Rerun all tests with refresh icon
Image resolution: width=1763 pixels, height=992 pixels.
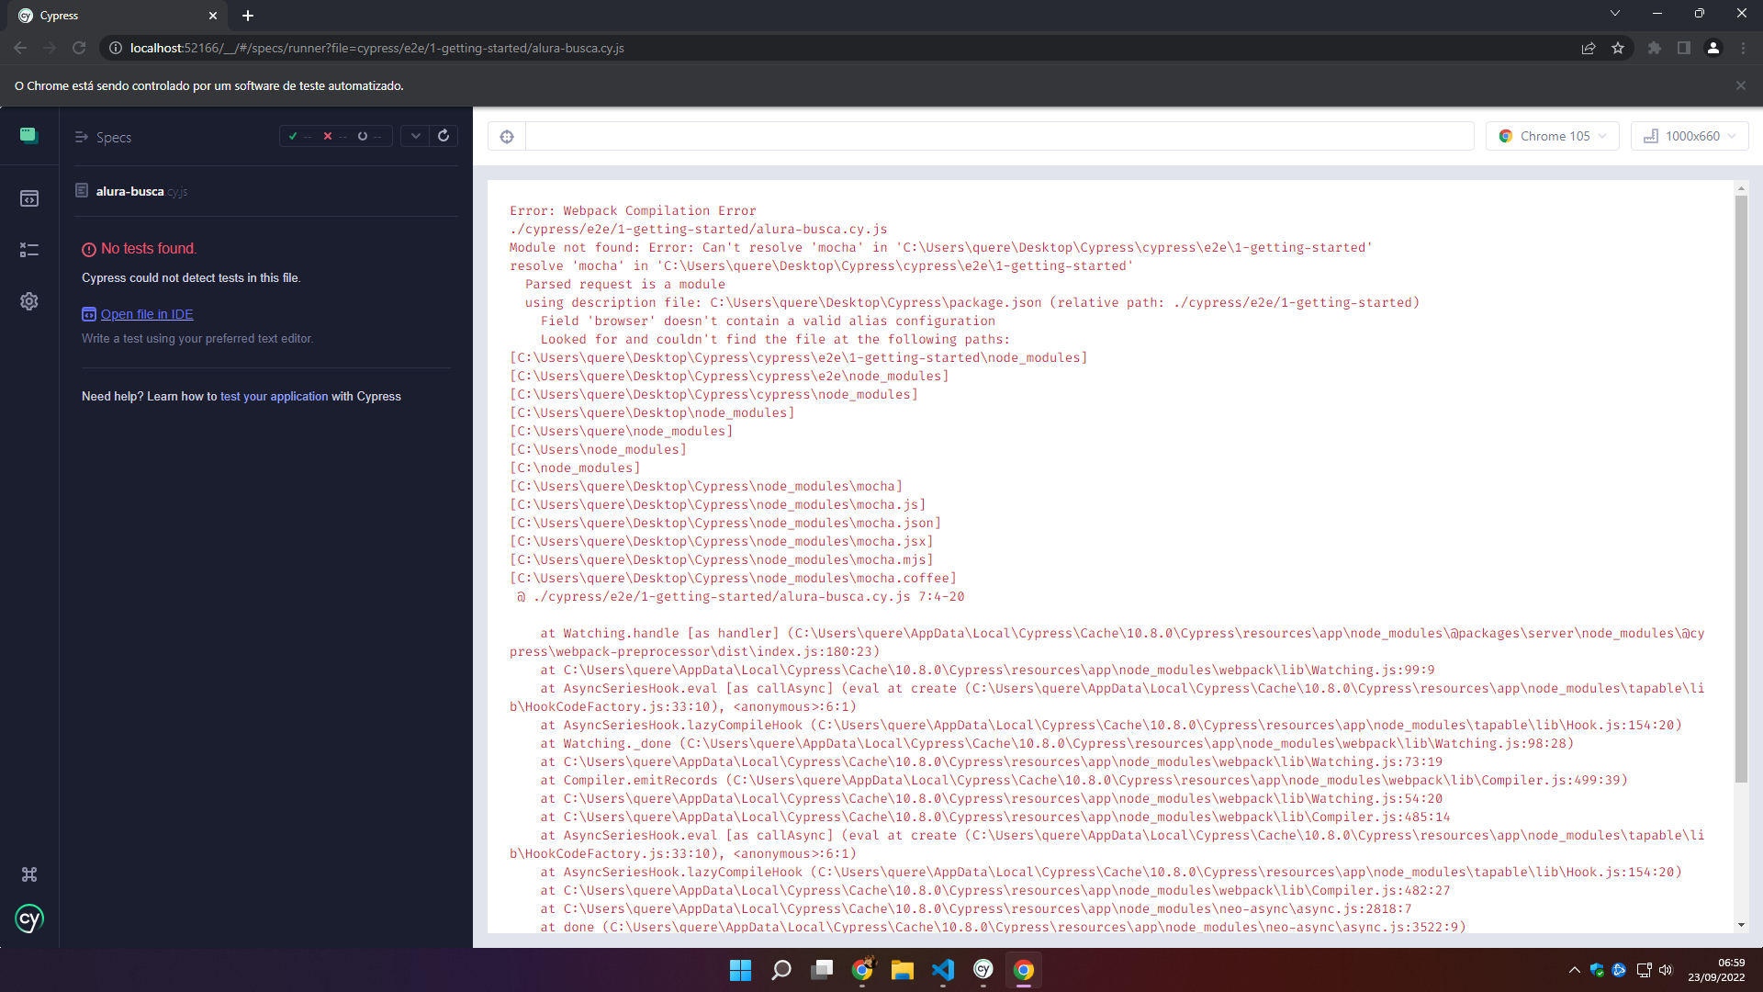pyautogui.click(x=444, y=136)
